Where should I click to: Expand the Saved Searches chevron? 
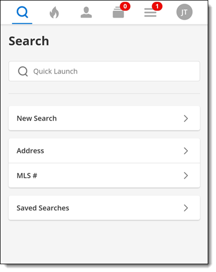(x=186, y=208)
